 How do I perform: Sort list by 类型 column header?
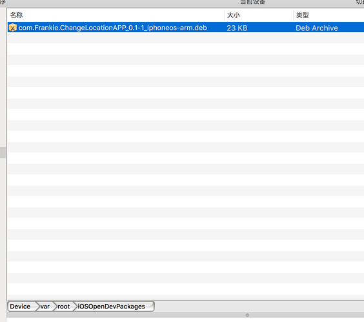coord(303,15)
